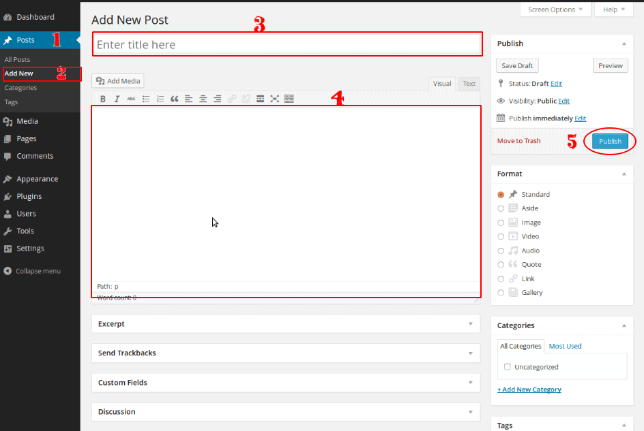The image size is (644, 431).
Task: Collapse the Publish box
Action: 624,44
